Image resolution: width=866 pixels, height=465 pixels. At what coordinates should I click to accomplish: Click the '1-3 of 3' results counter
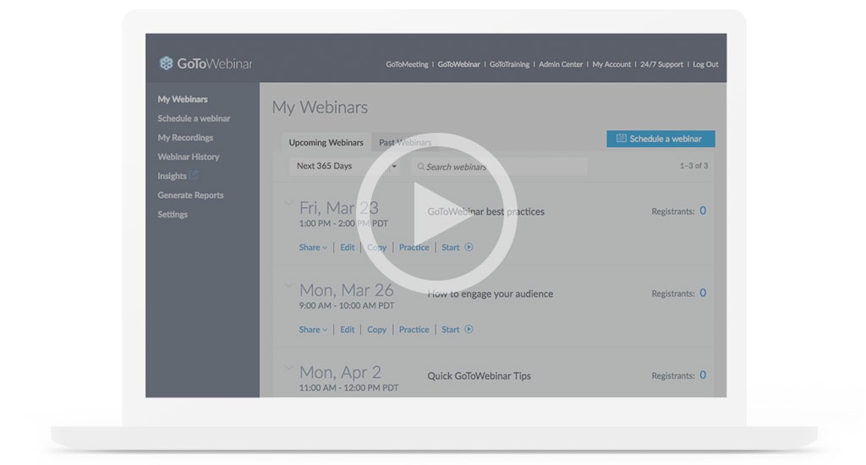click(693, 166)
